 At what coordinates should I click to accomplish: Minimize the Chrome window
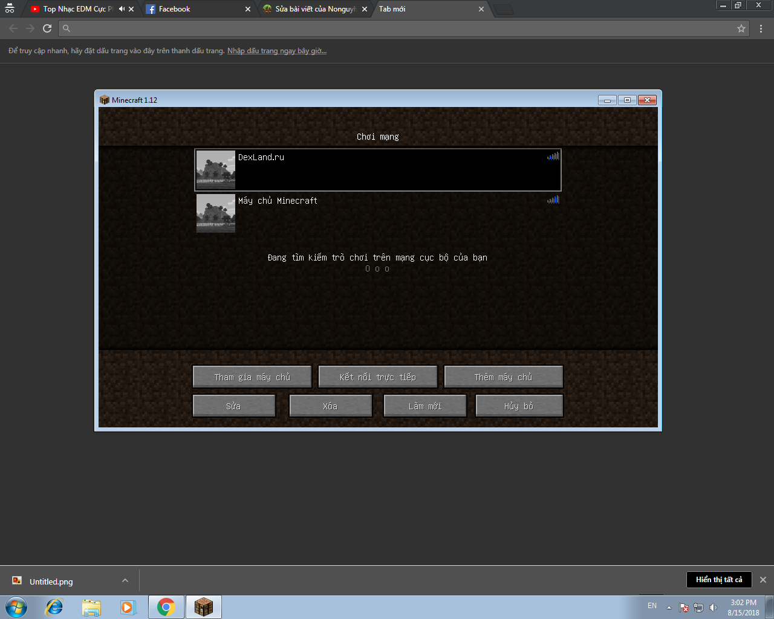(x=723, y=5)
